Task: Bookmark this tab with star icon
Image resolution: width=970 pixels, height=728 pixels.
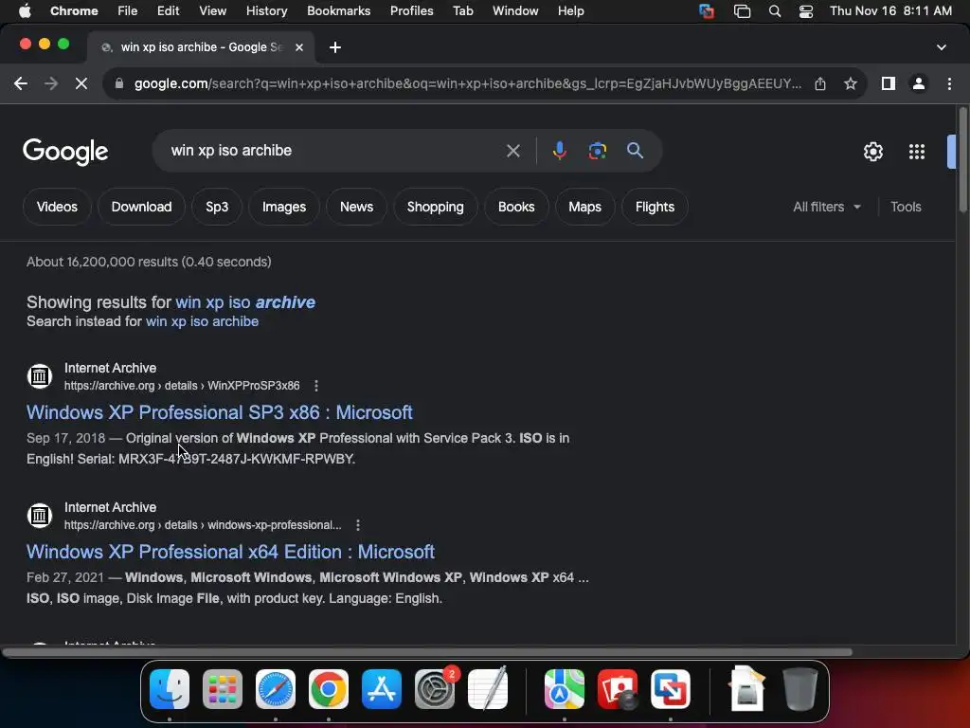Action: coord(851,83)
